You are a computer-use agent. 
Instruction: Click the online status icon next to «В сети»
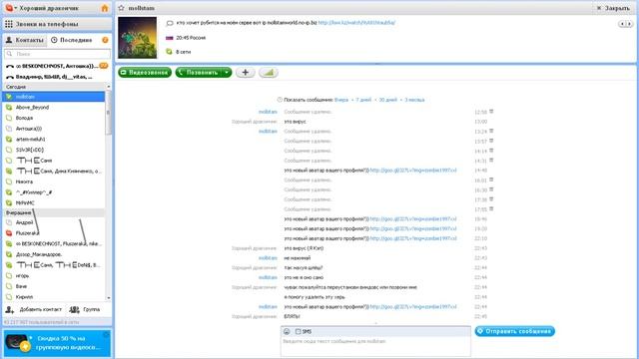pyautogui.click(x=169, y=52)
